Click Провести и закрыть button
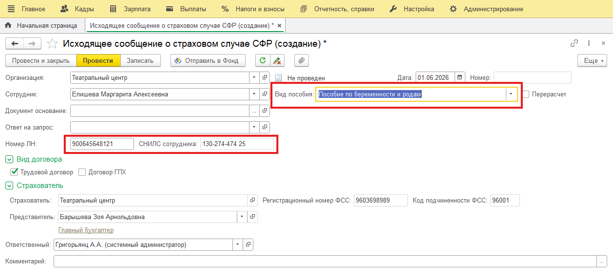 tap(41, 61)
